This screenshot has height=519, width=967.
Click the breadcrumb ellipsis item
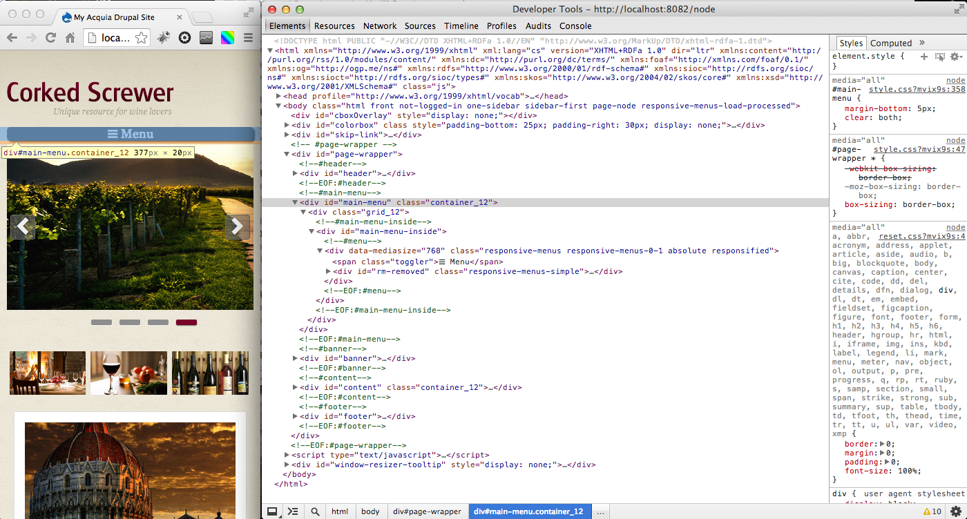click(x=600, y=511)
